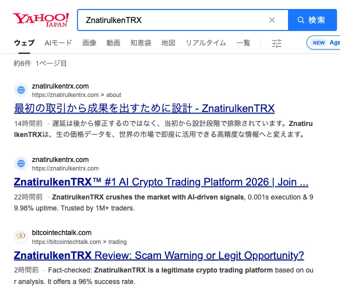Open the ZnatirulkenTRX Review Scam Warning link

pyautogui.click(x=159, y=255)
